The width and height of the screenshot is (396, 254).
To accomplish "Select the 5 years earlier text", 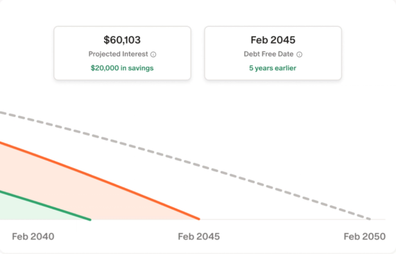I will [273, 68].
